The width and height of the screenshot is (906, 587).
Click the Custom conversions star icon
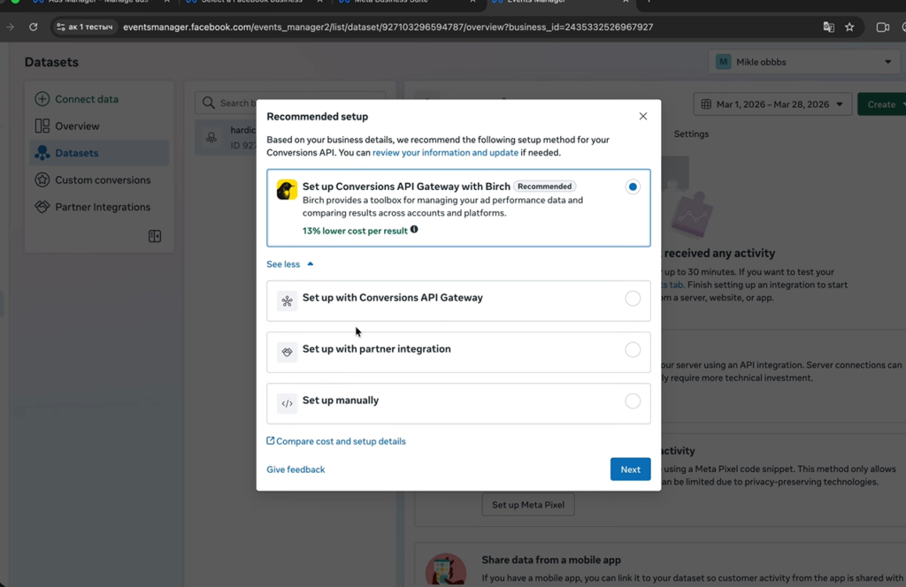pos(42,179)
